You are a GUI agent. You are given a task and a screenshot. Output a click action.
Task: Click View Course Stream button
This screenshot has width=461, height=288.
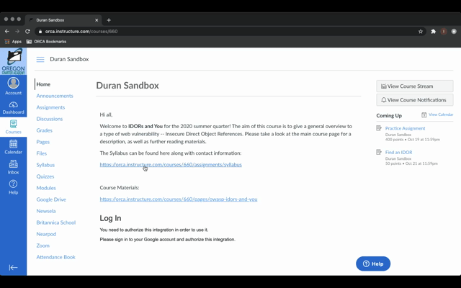(x=415, y=86)
